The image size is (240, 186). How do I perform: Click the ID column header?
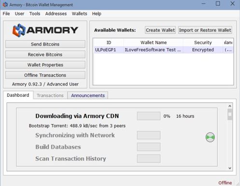click(109, 42)
